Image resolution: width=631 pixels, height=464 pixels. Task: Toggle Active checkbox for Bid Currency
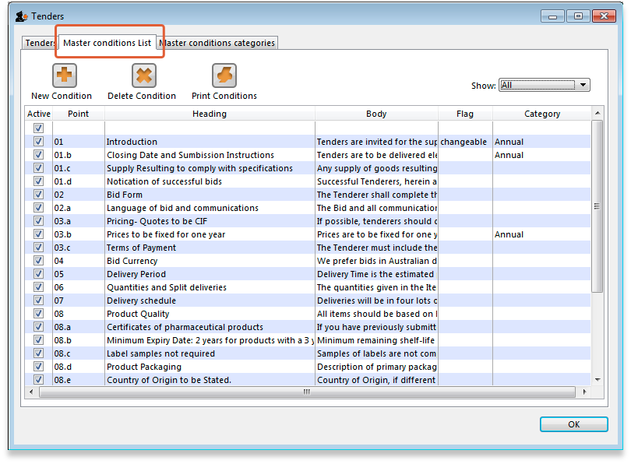click(x=38, y=261)
